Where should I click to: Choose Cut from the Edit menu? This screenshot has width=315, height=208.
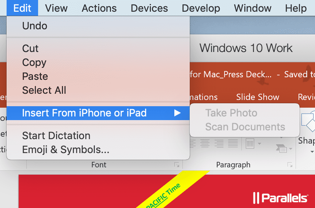tap(98, 48)
